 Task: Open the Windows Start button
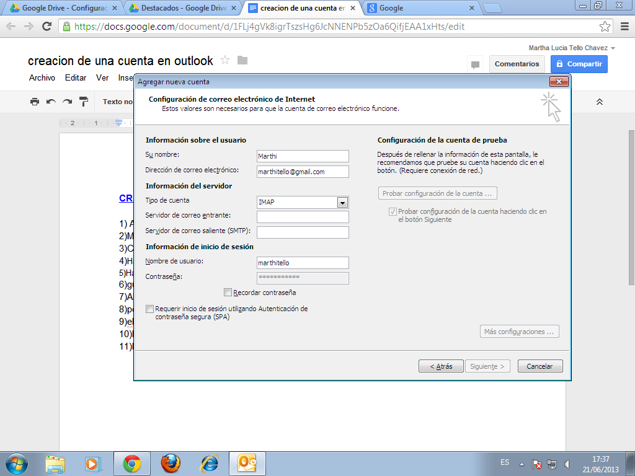pyautogui.click(x=17, y=464)
